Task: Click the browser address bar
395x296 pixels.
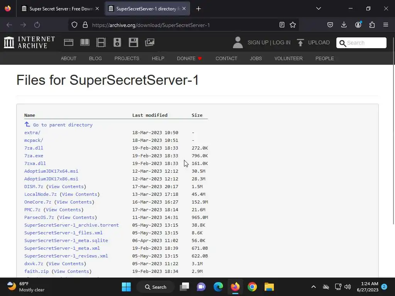Action: coord(183,25)
